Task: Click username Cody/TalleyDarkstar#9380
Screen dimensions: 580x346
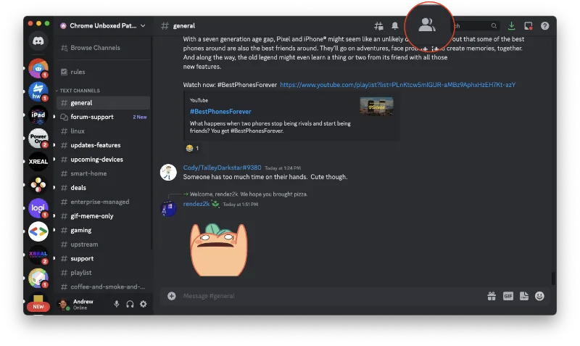Action: (x=223, y=168)
